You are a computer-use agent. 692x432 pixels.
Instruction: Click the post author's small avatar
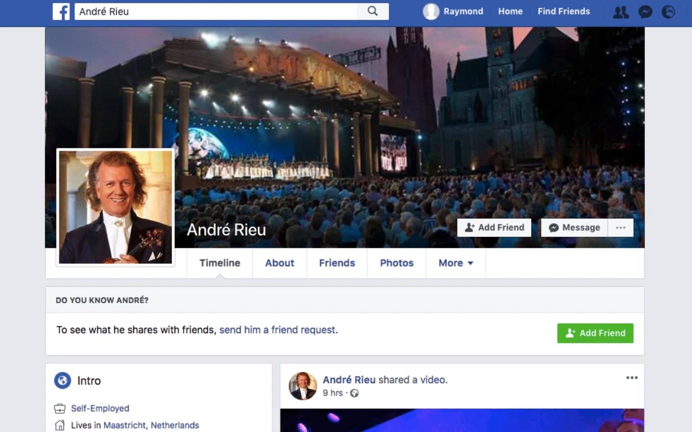pos(303,386)
